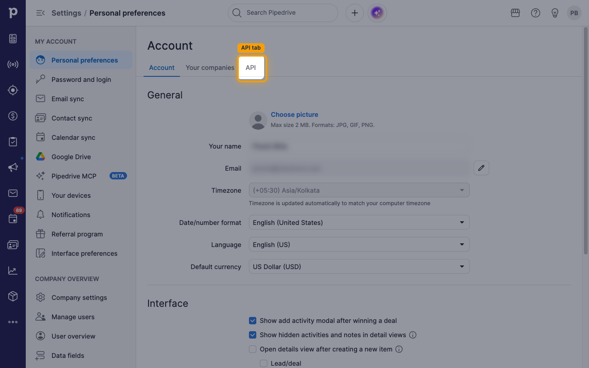This screenshot has height=368, width=589.
Task: Open the radio-wave Pulse sidebar icon
Action: point(13,64)
